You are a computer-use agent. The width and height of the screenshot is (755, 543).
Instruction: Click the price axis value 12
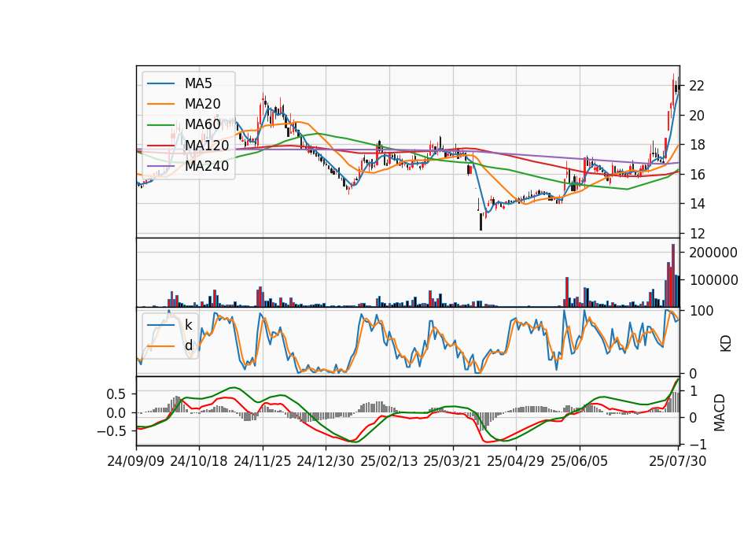point(697,234)
